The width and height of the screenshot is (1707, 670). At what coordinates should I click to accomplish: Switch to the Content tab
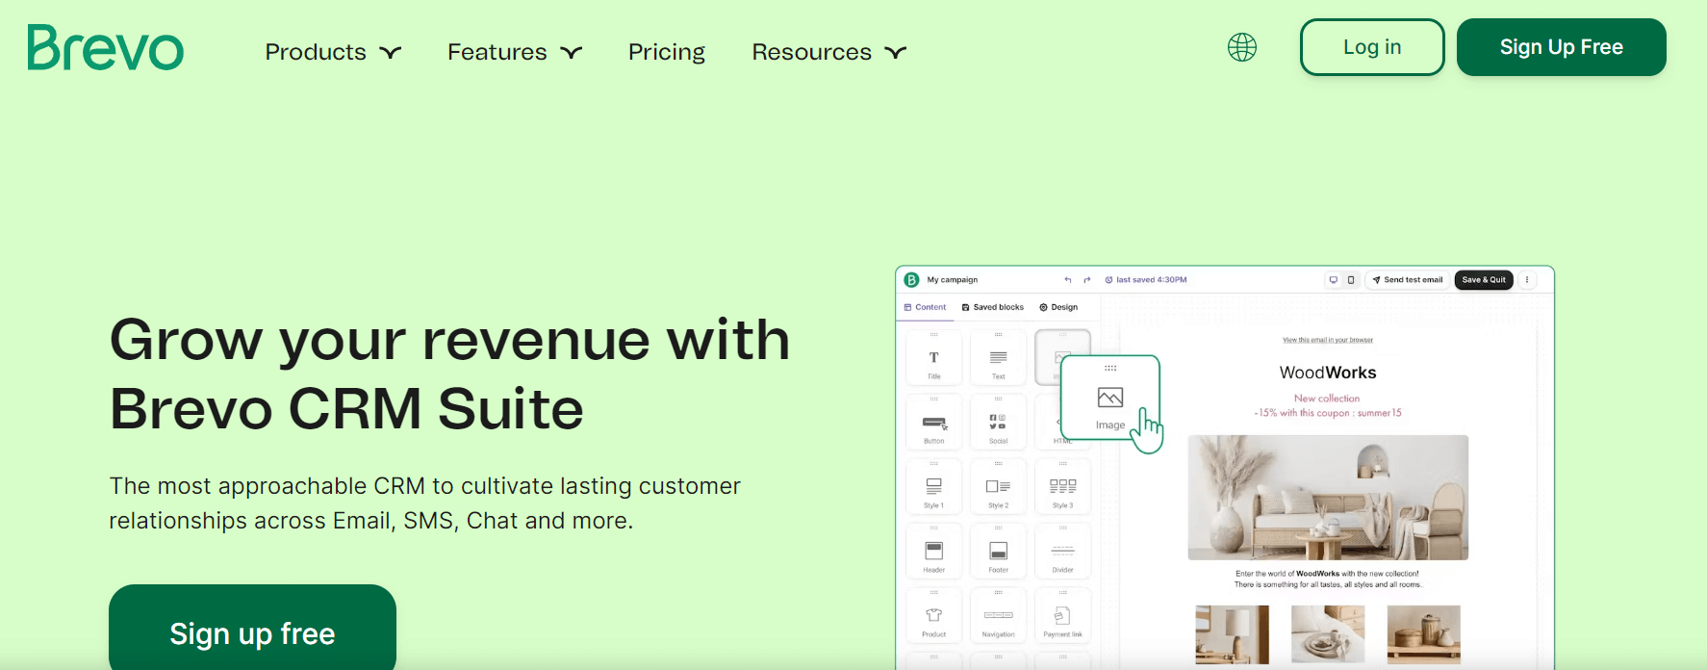926,307
